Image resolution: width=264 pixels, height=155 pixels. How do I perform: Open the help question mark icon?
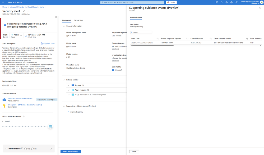click(x=231, y=2)
